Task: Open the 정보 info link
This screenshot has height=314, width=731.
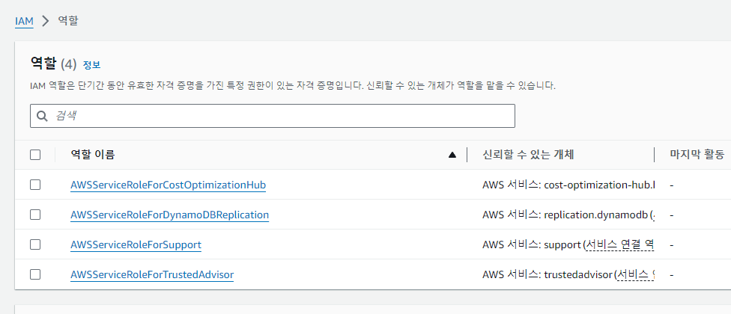Action: (x=91, y=64)
